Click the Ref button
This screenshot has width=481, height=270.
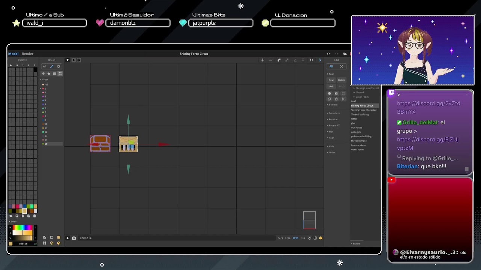point(331,87)
